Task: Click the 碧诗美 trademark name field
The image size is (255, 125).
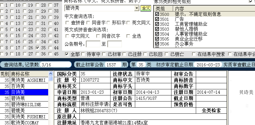Action: [100, 8]
